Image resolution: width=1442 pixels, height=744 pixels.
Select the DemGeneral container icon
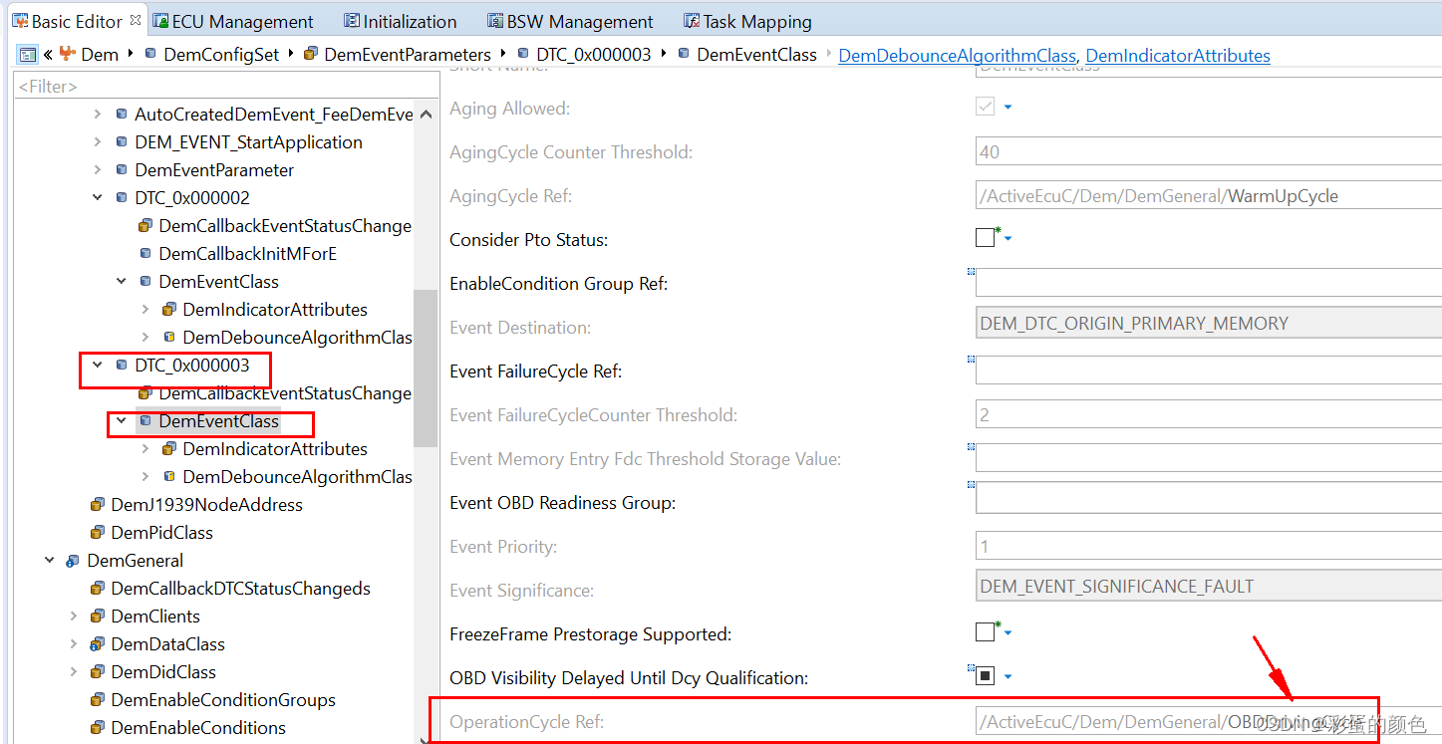[73, 561]
